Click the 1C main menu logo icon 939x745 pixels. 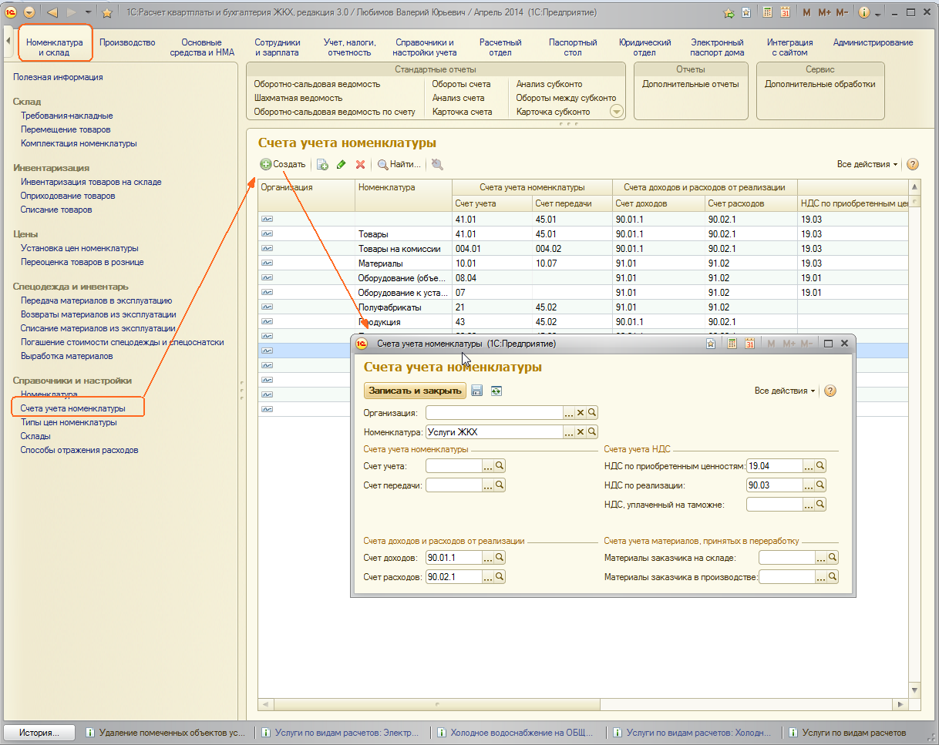click(x=11, y=12)
